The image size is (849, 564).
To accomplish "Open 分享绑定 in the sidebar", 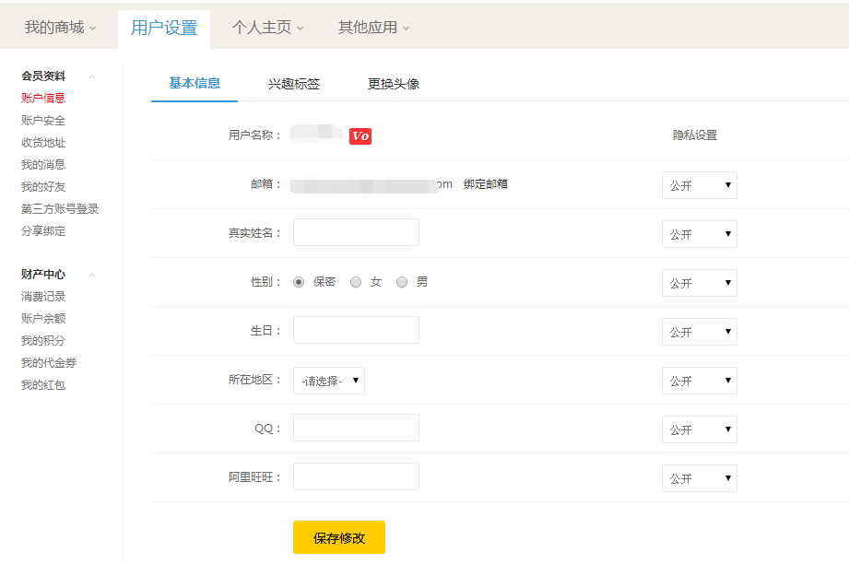I will (x=43, y=231).
